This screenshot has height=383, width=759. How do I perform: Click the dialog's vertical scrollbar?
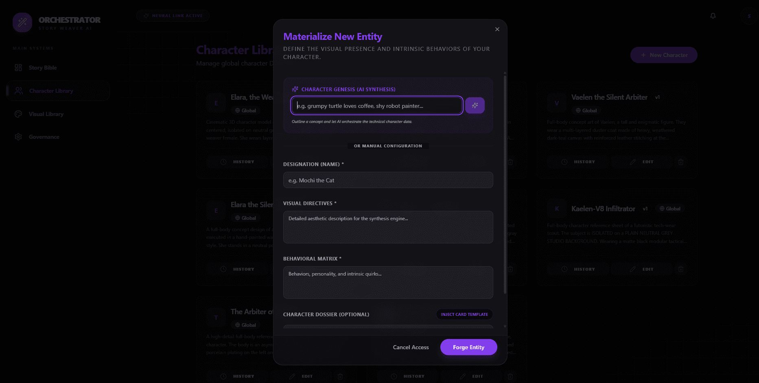coord(505,183)
